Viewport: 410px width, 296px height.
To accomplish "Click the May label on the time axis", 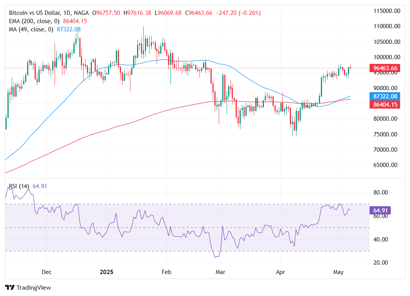I will coord(339,272).
